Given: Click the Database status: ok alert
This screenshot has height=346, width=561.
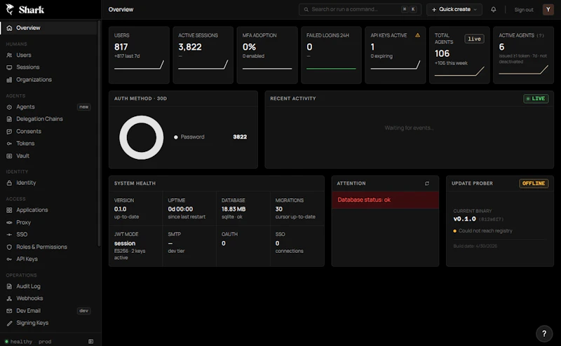Looking at the screenshot, I should 385,200.
